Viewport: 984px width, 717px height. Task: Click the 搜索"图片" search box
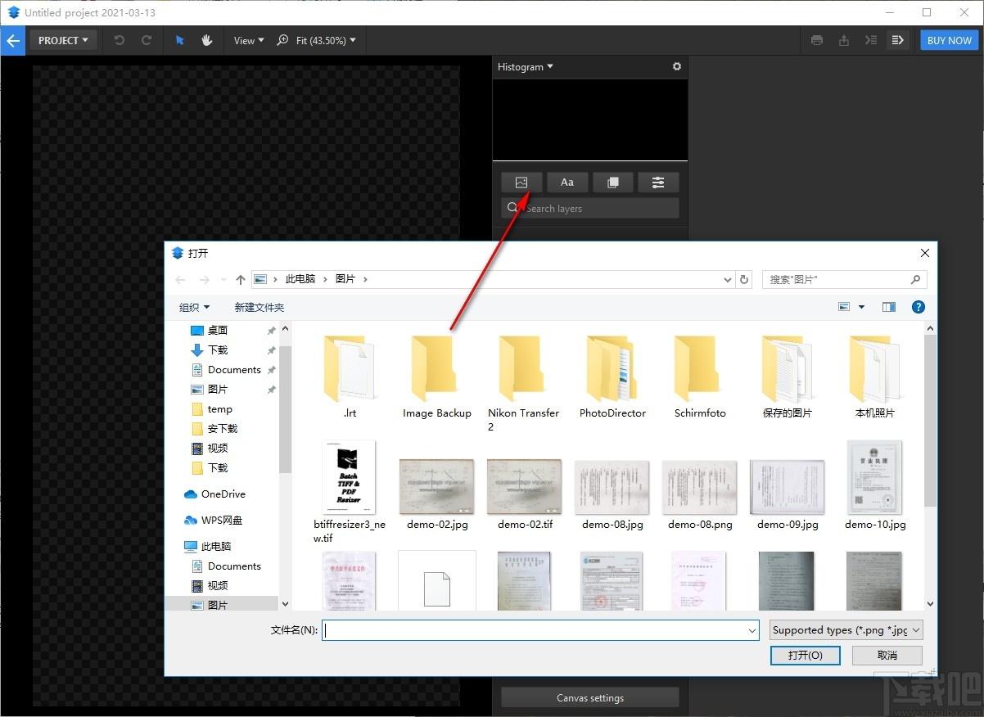click(x=845, y=280)
